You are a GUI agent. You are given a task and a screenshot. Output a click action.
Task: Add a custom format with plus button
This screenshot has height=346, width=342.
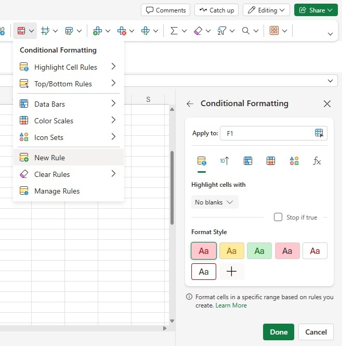coord(231,272)
